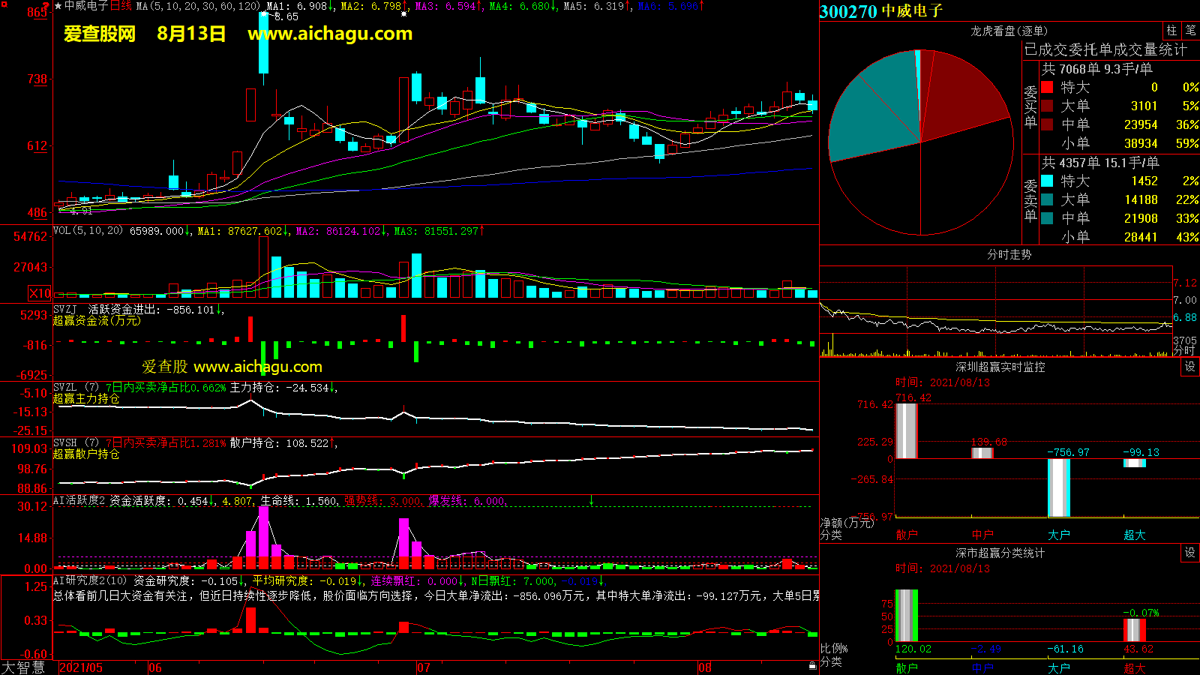The image size is (1200, 675).
Task: Click the red question mark icon beside 865
Action: 46,7
